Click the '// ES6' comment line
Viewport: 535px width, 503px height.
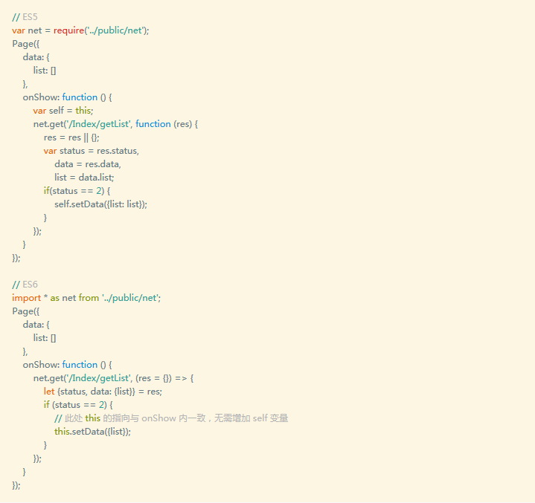pos(25,285)
